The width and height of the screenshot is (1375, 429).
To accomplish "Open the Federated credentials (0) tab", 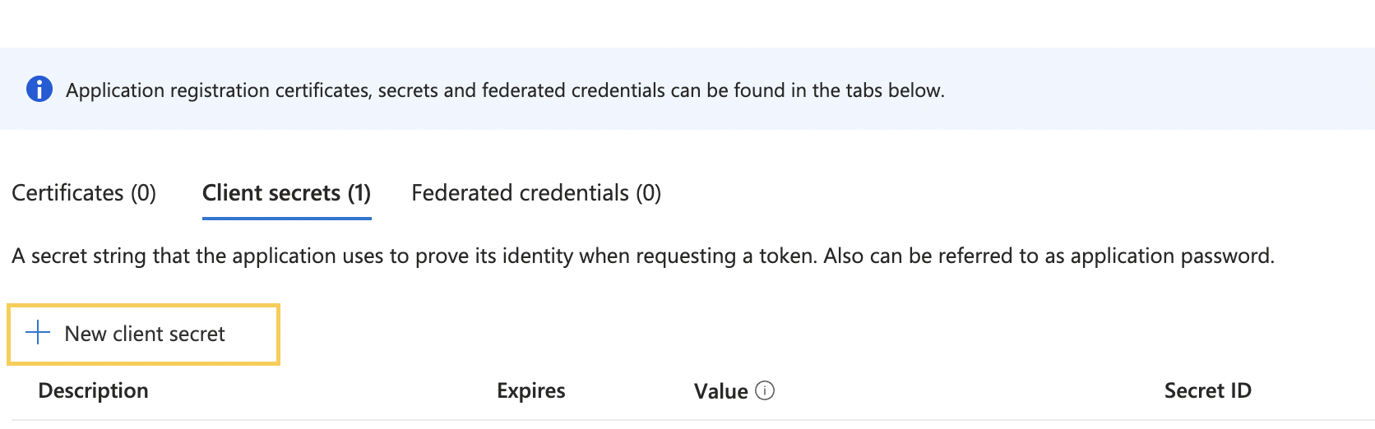I will point(536,192).
